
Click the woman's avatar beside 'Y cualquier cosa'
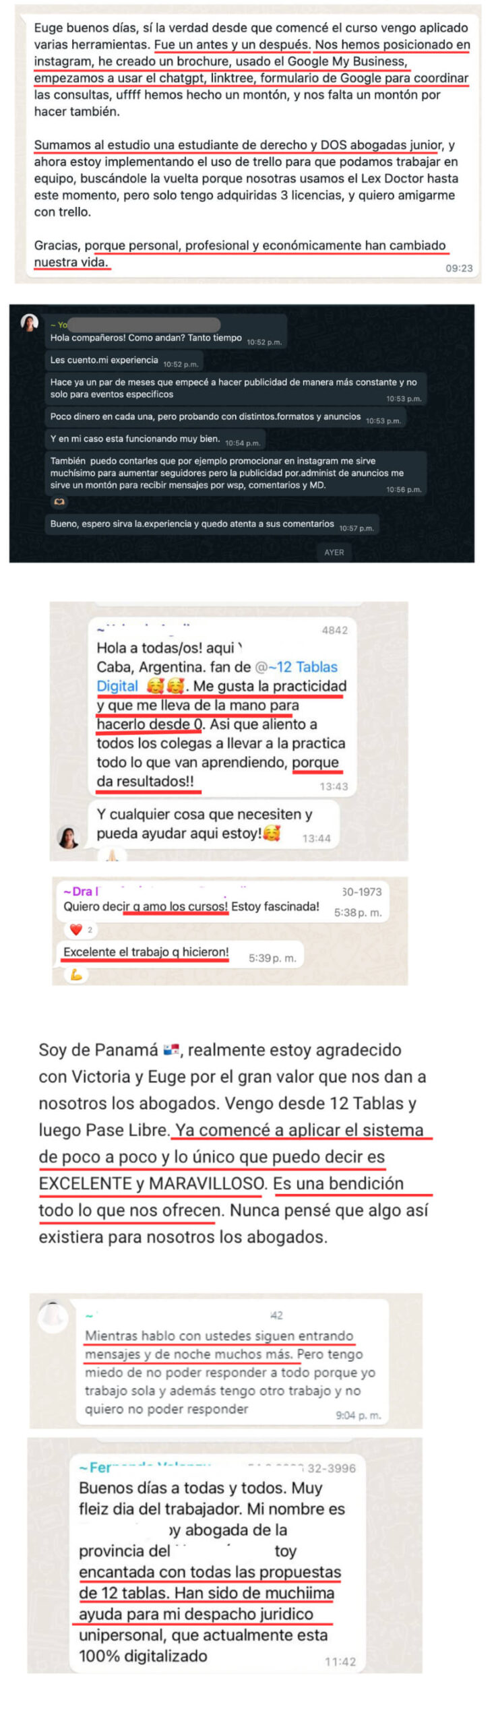click(68, 837)
